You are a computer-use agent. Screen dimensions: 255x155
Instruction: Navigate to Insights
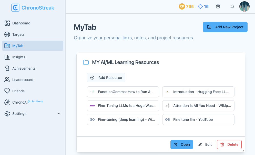pos(19,57)
